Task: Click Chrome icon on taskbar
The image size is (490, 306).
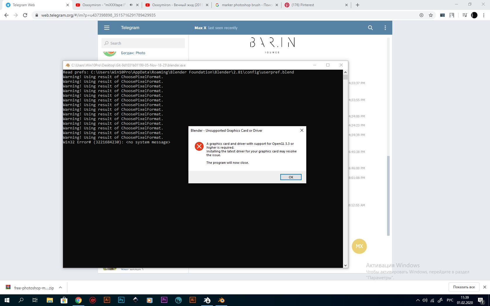Action: pos(78,300)
